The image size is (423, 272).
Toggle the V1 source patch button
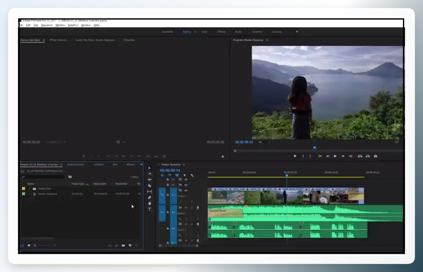[x=162, y=195]
